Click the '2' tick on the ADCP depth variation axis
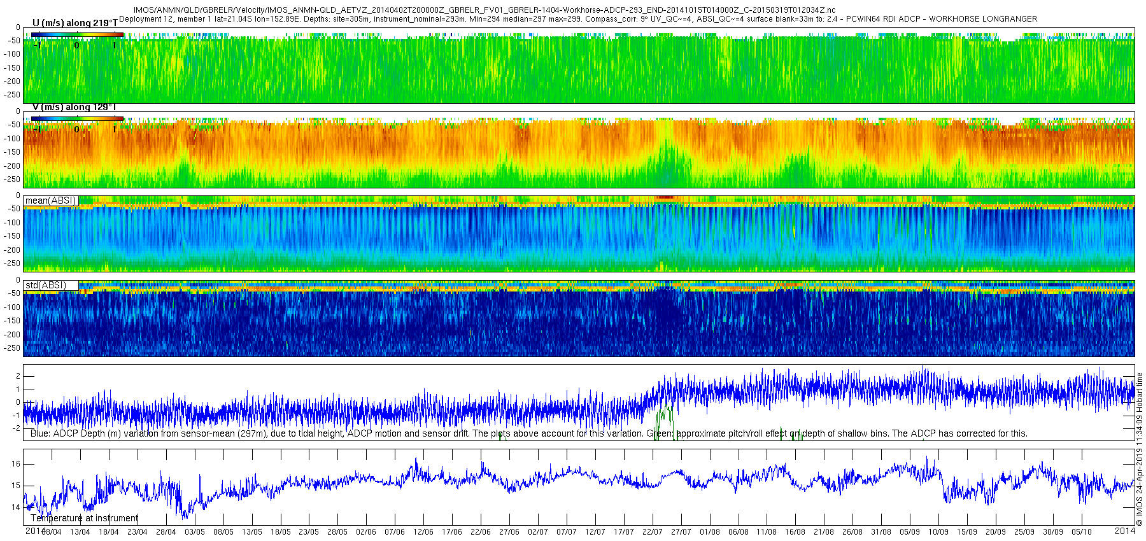Screen dimensions: 1146x541 point(18,376)
